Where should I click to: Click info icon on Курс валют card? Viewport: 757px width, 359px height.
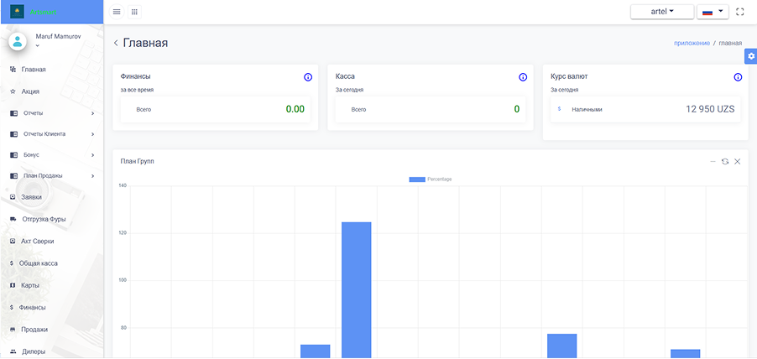pyautogui.click(x=738, y=77)
